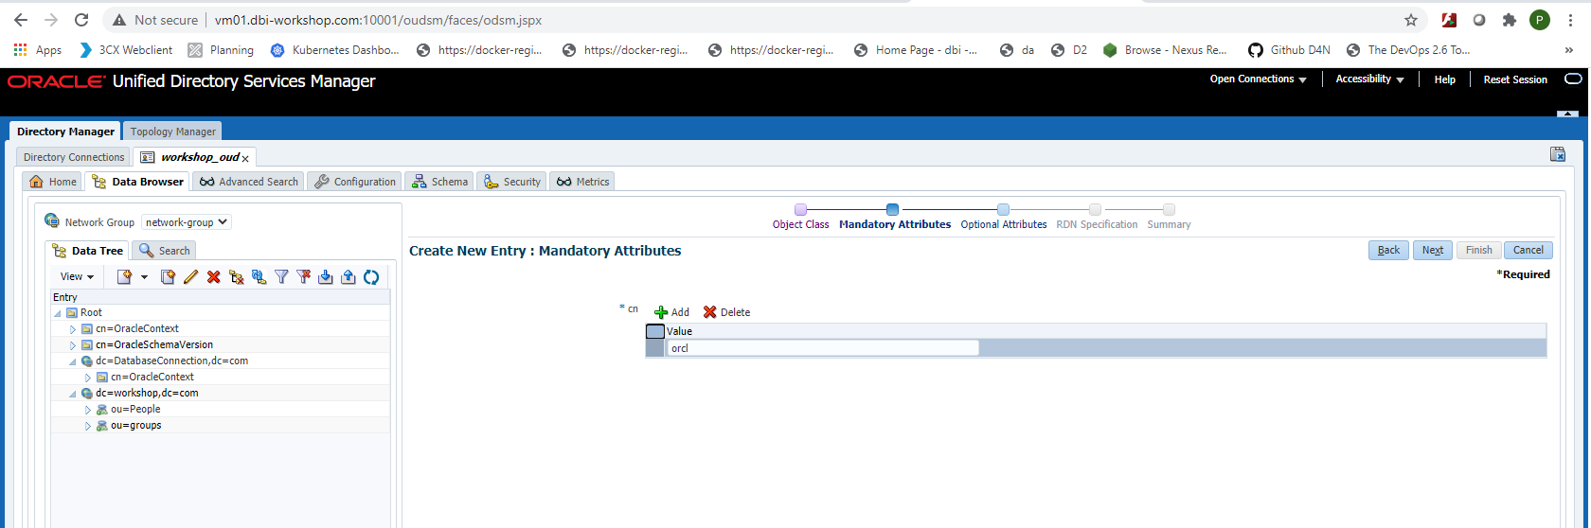Open the Network Group dropdown
Image resolution: width=1591 pixels, height=528 pixels.
[186, 222]
